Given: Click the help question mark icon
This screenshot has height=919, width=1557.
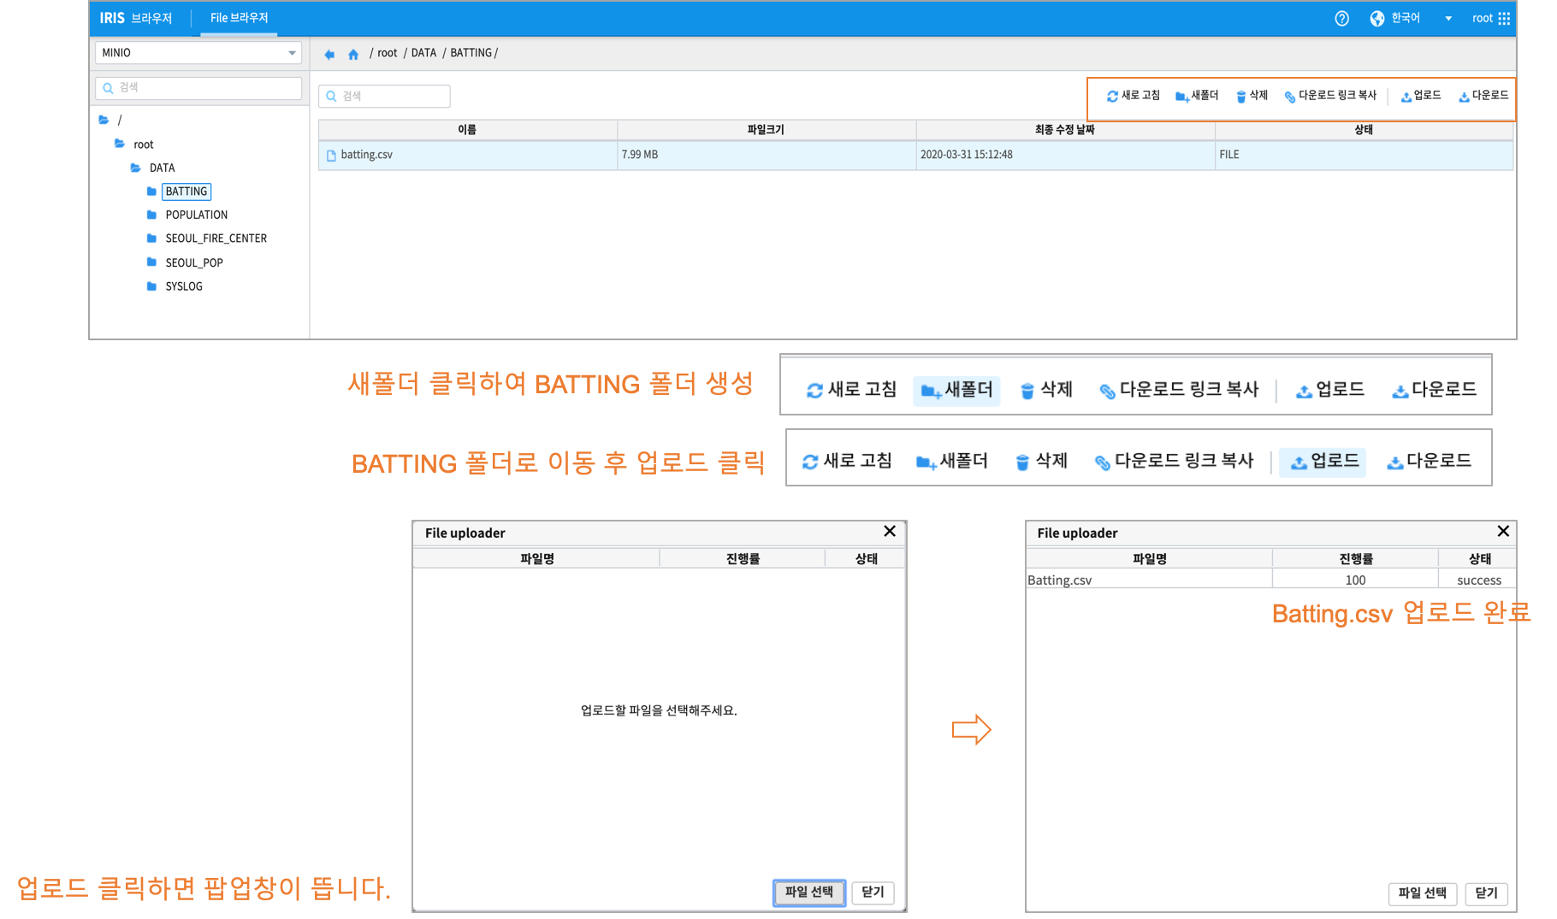Looking at the screenshot, I should click(1341, 18).
